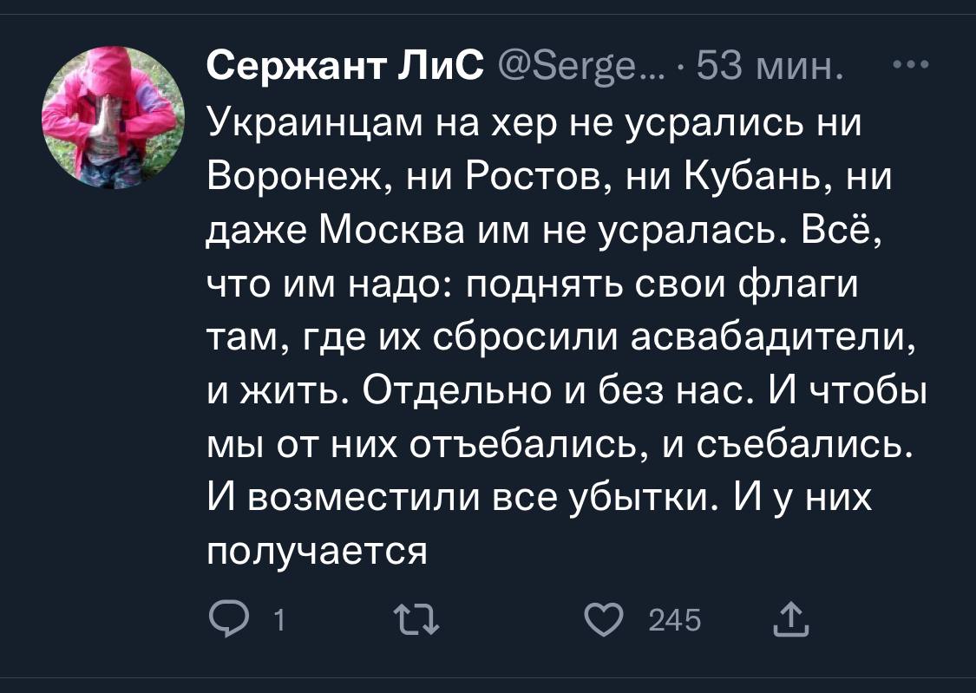Open the profile name Сержант ЛиС
The height and width of the screenshot is (693, 976).
tap(346, 64)
